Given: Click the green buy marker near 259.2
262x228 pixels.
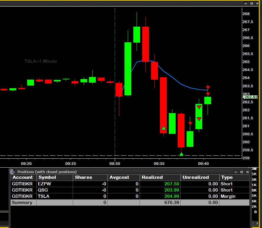Looking at the screenshot, I should pyautogui.click(x=181, y=154).
